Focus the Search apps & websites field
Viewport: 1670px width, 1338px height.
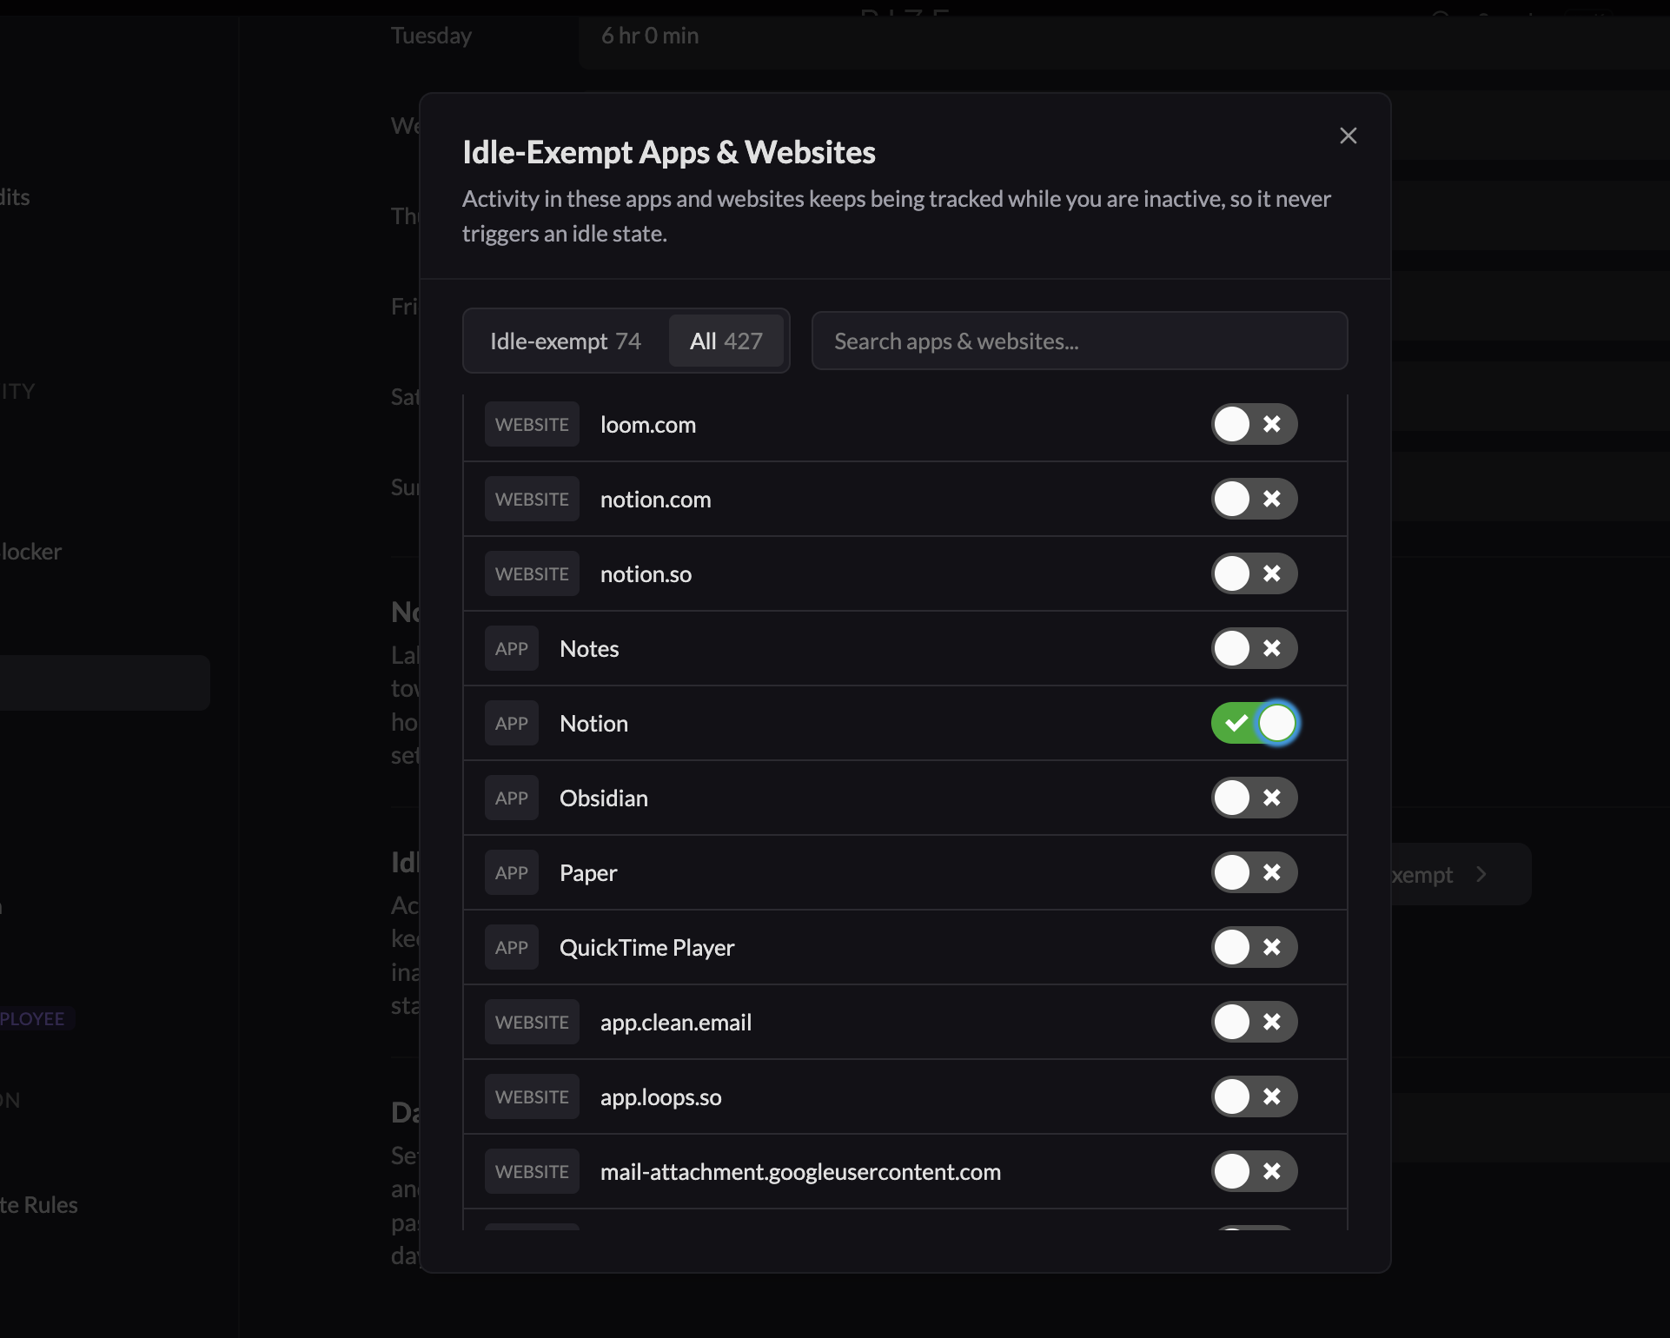click(1079, 341)
